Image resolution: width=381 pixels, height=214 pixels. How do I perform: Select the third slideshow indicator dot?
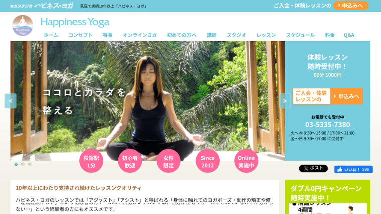(x=30, y=164)
